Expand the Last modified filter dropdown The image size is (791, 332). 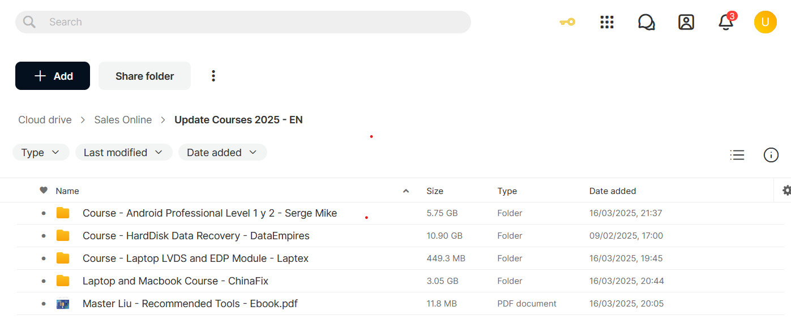click(124, 152)
